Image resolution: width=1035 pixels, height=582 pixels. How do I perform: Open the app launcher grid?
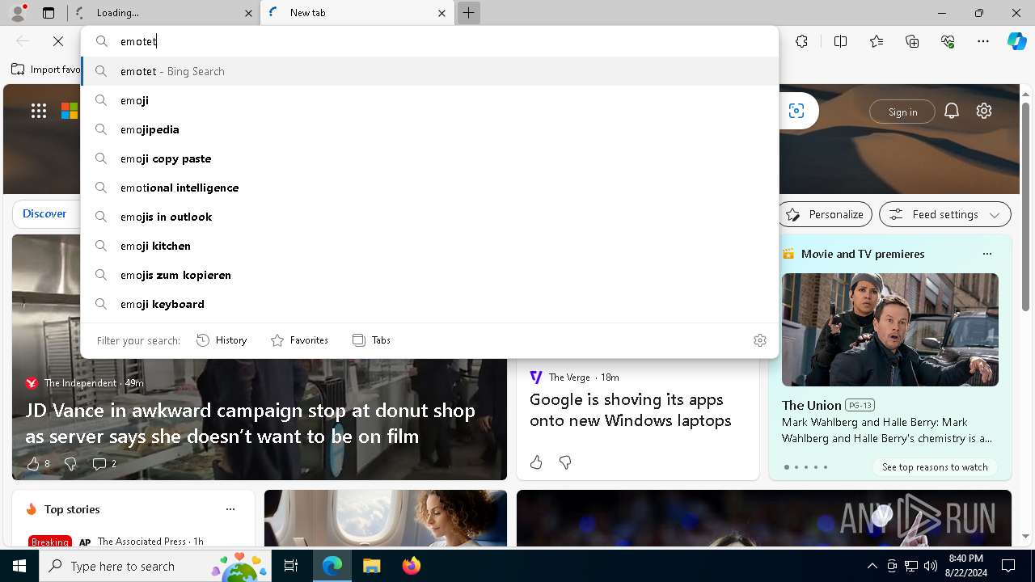39,111
